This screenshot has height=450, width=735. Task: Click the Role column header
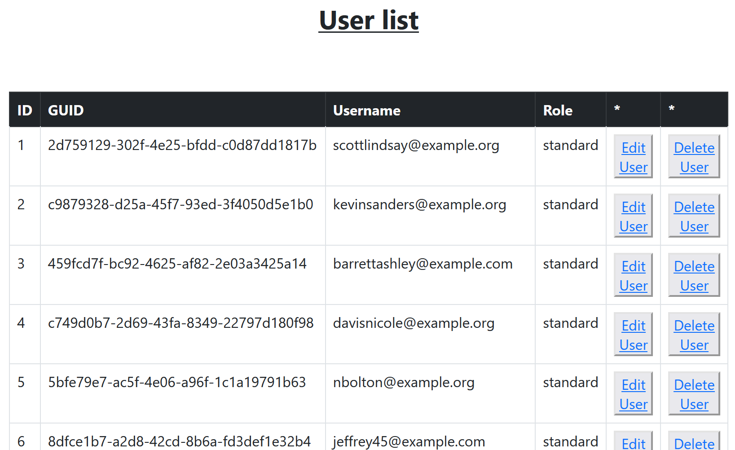pos(557,110)
